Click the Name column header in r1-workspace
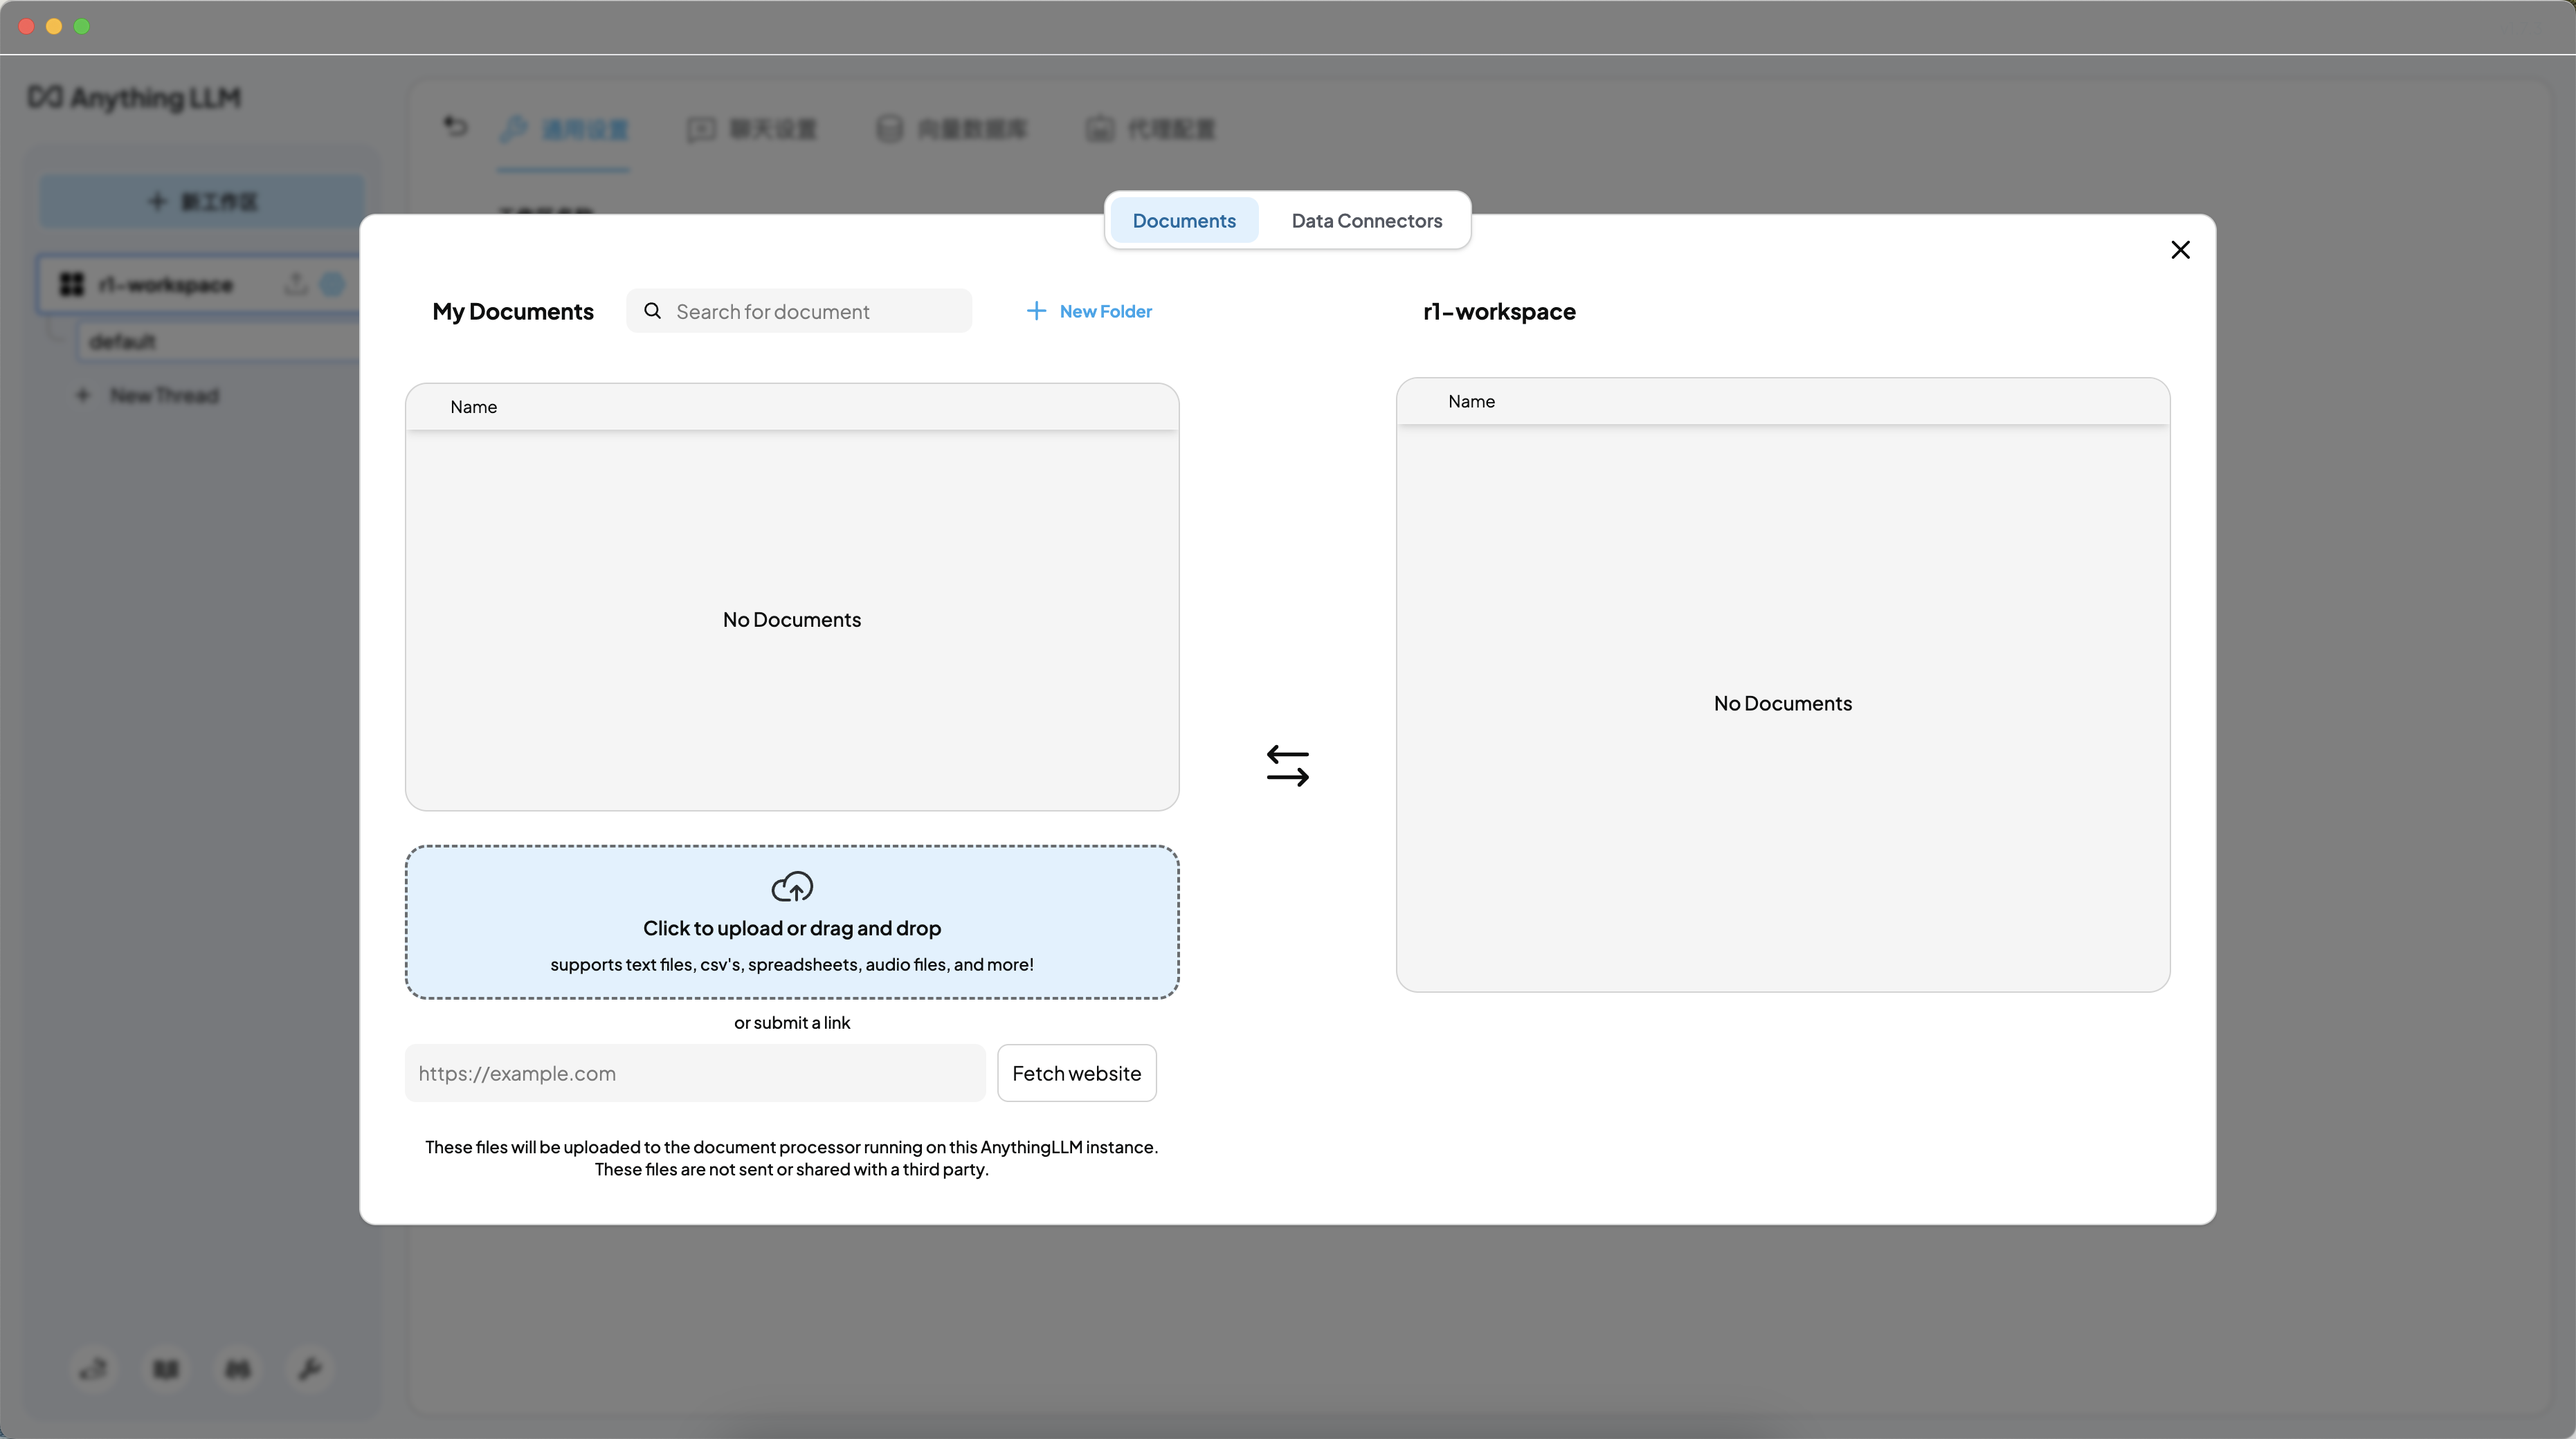This screenshot has height=1439, width=2576. tap(1471, 401)
